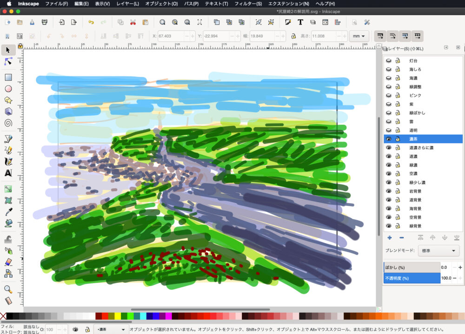
Task: Open the mm units dropdown
Action: (359, 36)
